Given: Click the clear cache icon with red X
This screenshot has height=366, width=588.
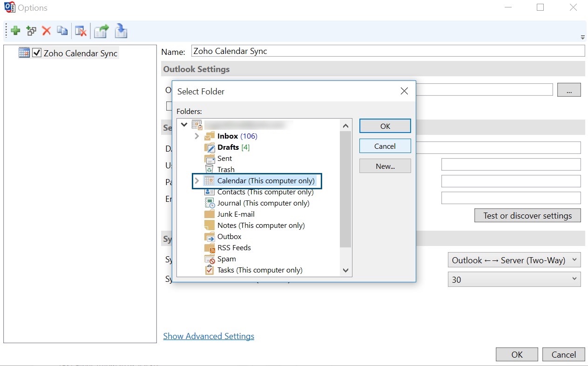Looking at the screenshot, I should (x=81, y=31).
